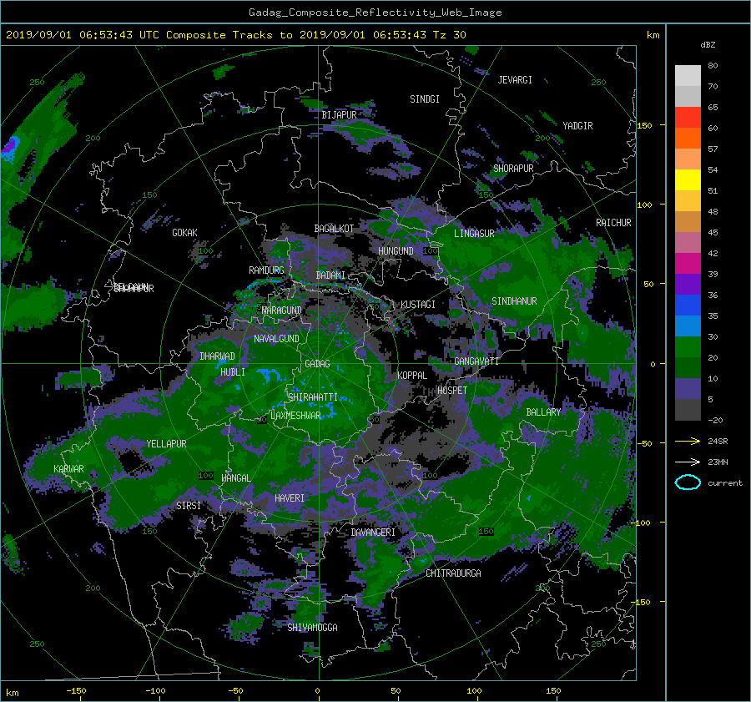Image resolution: width=751 pixels, height=702 pixels.
Task: Click the BAGALKOT city label
Action: (334, 229)
